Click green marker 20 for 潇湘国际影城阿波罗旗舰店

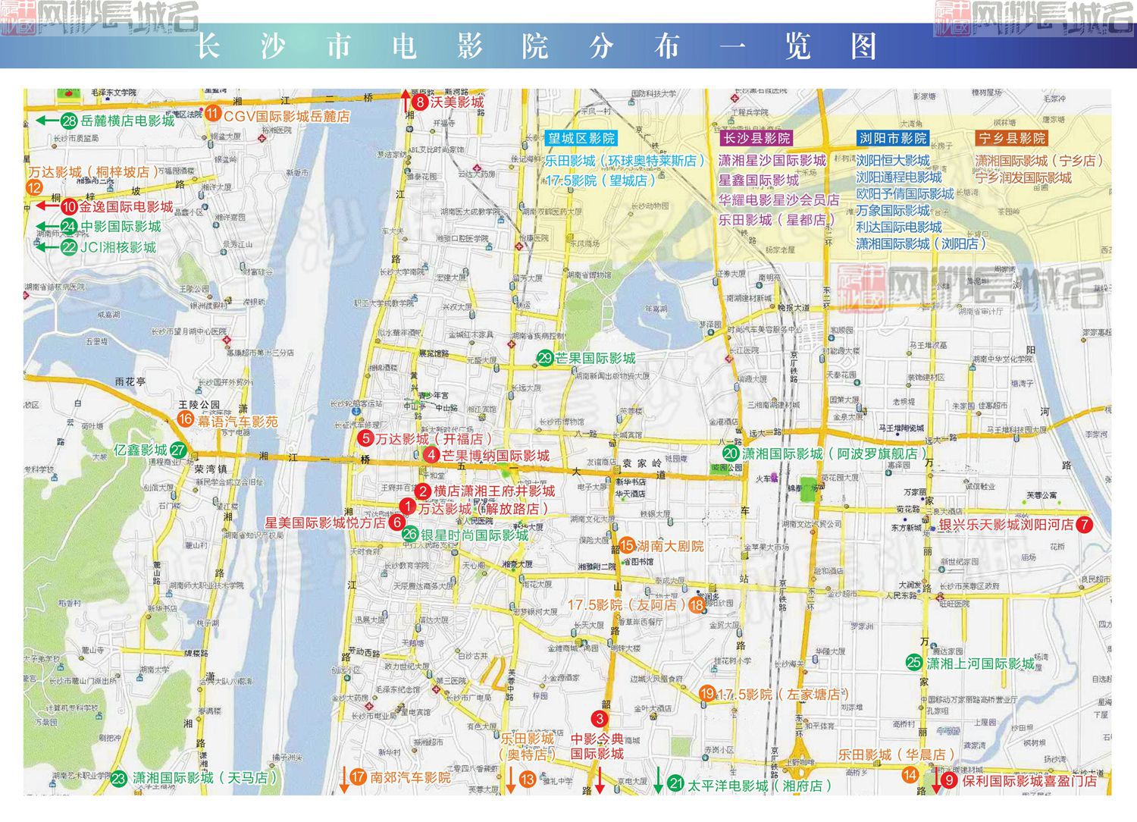tap(730, 453)
